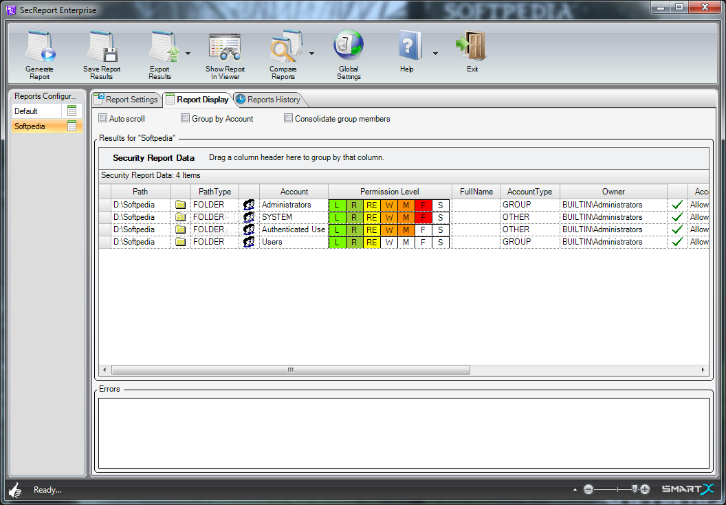Click the Export Results icon

(164, 46)
